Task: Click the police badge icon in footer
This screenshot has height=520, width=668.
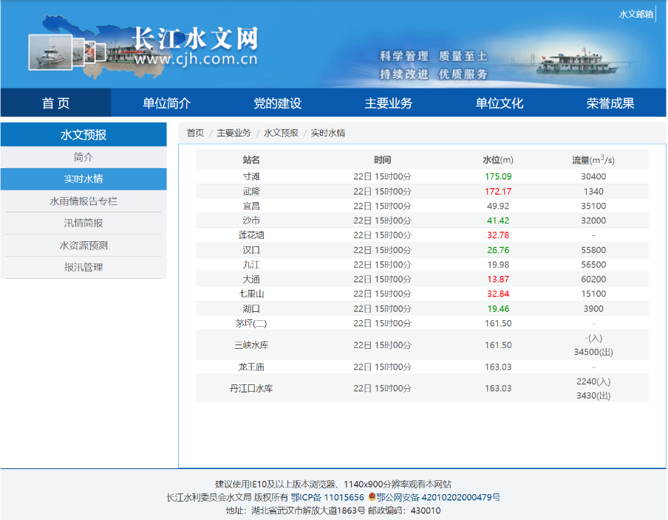Action: pos(372,497)
